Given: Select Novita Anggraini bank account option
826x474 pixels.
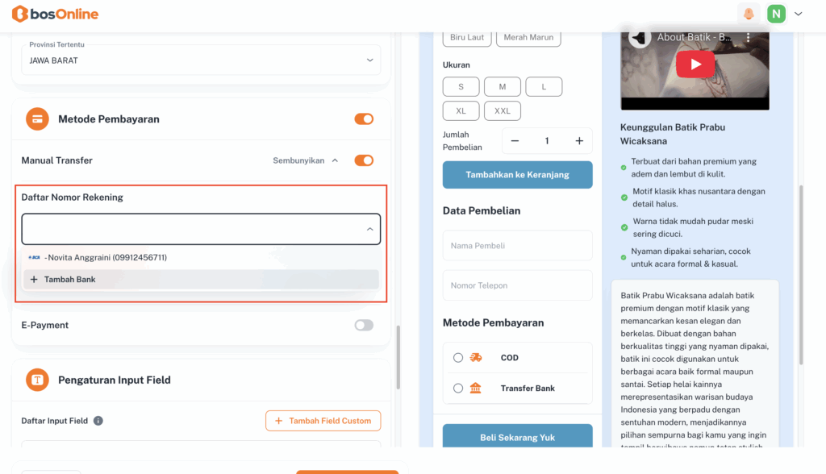Looking at the screenshot, I should click(x=105, y=258).
